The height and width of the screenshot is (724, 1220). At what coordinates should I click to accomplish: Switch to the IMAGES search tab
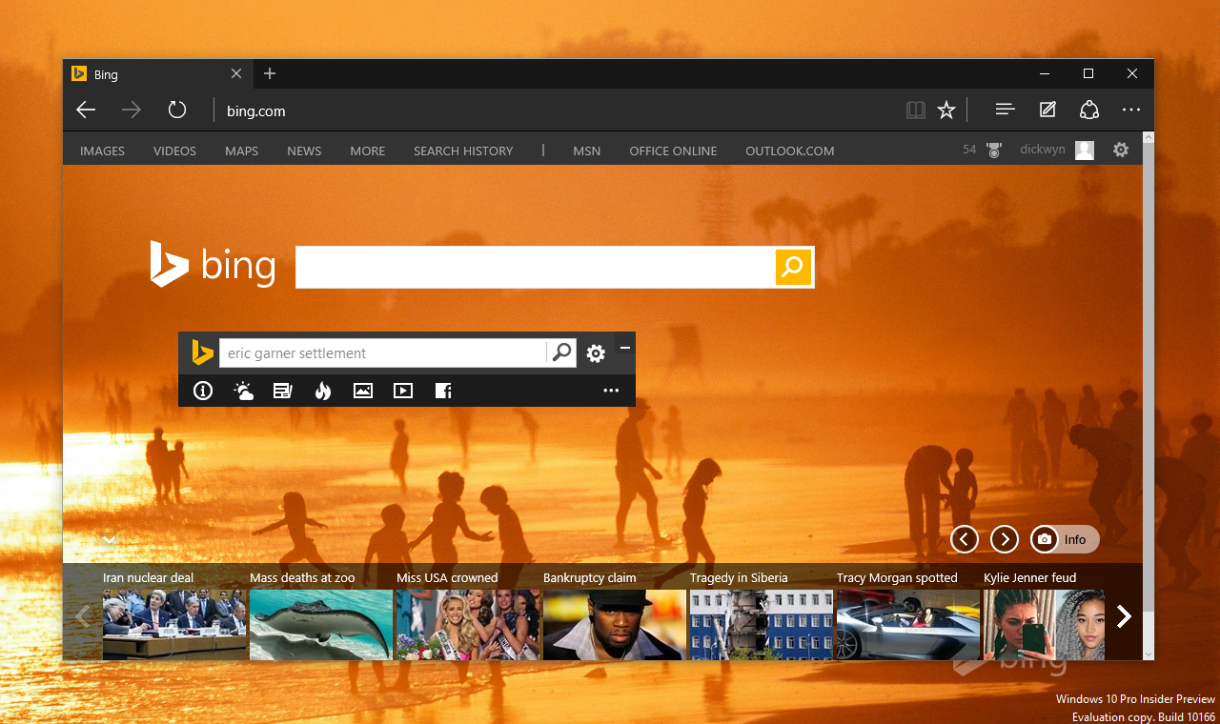pyautogui.click(x=102, y=151)
